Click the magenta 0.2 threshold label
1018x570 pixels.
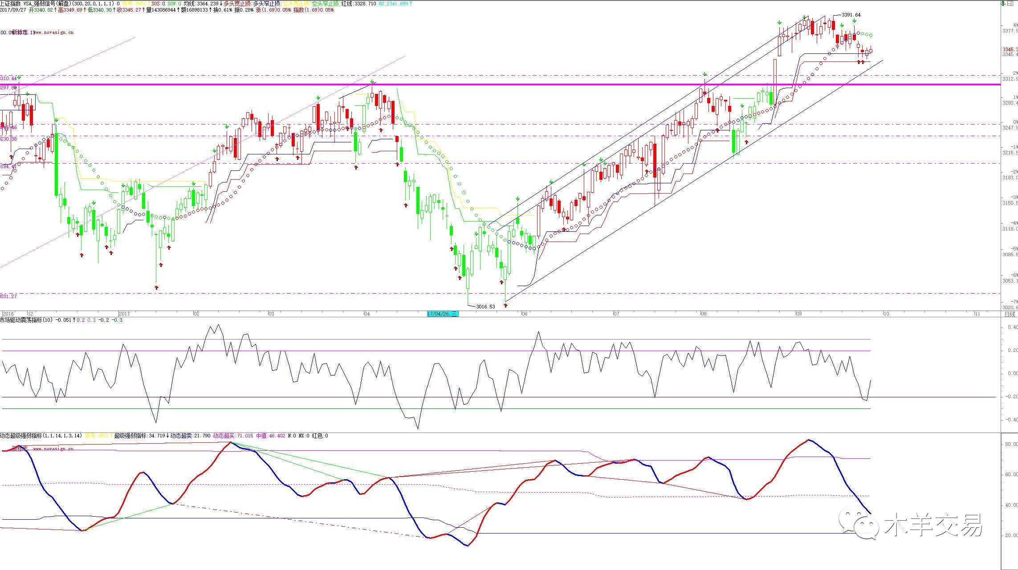(81, 320)
